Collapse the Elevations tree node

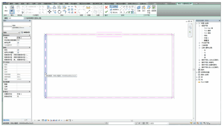pyautogui.click(x=199, y=48)
